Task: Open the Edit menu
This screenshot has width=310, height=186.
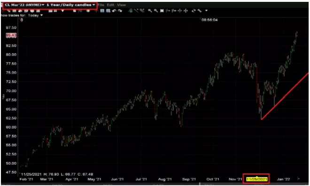Action: [110, 5]
